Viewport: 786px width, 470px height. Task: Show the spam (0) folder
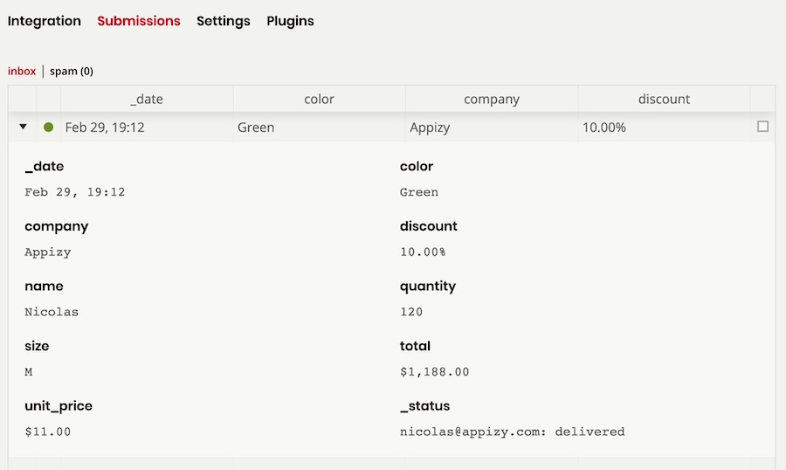(72, 72)
